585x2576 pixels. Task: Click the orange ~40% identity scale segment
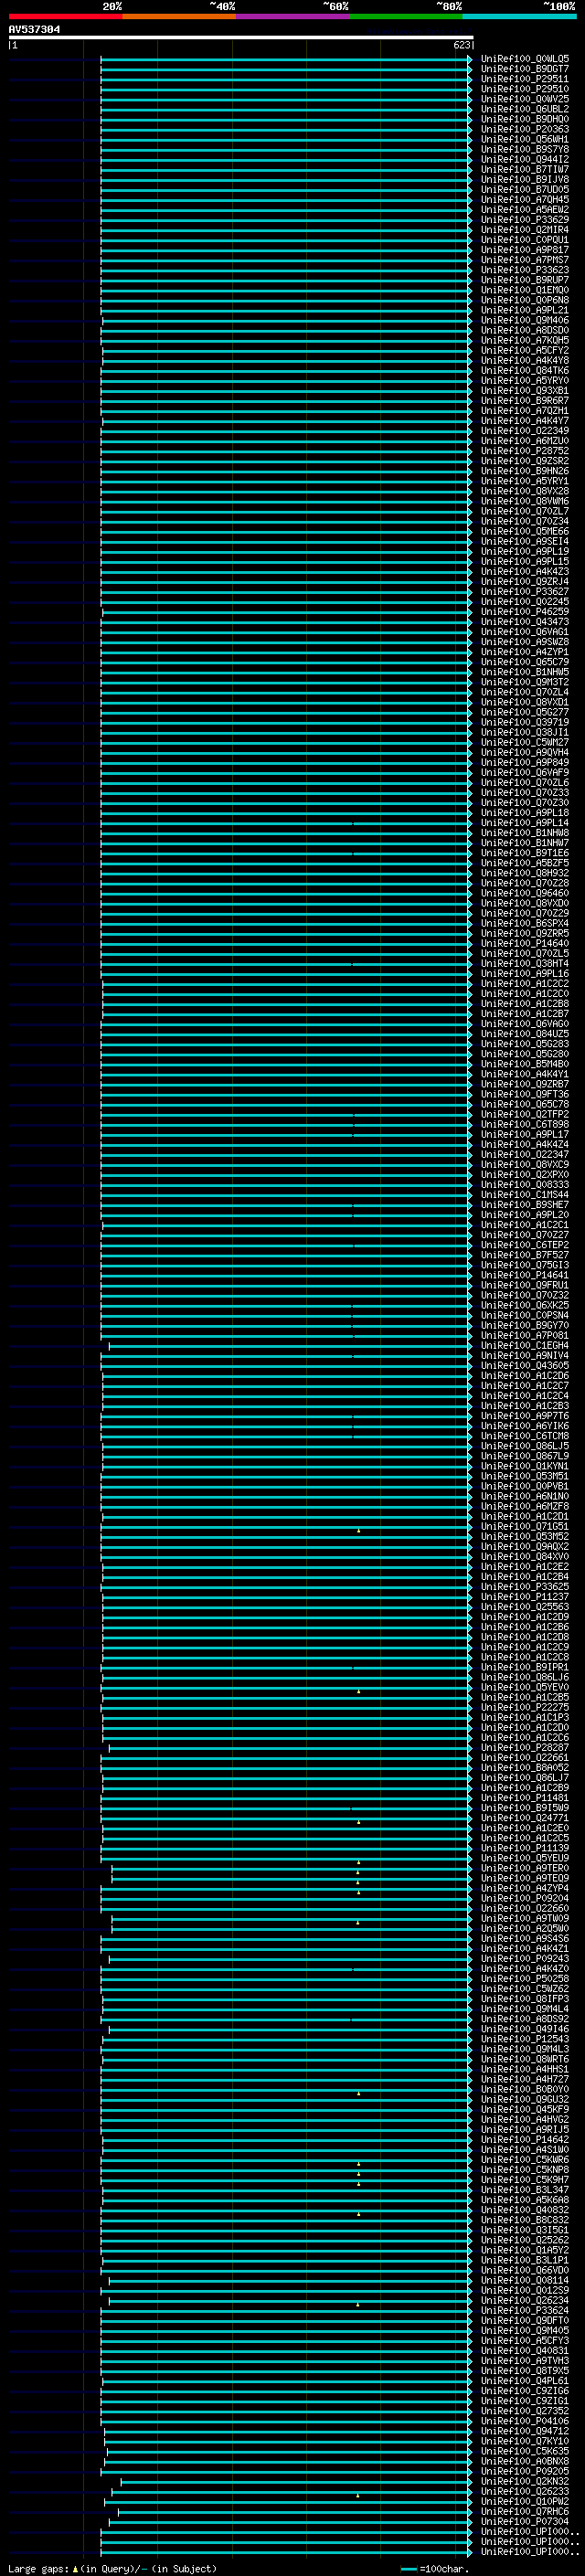(x=179, y=16)
